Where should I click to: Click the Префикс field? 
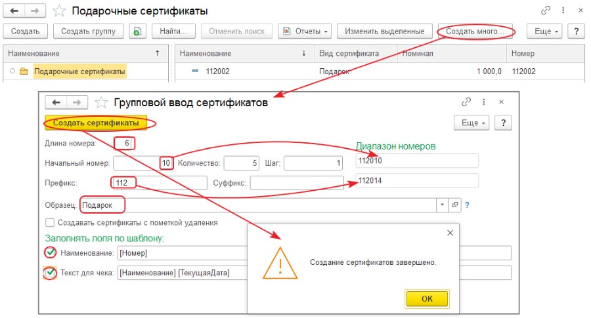point(160,183)
